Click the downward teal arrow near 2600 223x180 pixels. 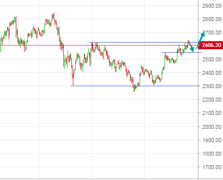click(x=192, y=48)
